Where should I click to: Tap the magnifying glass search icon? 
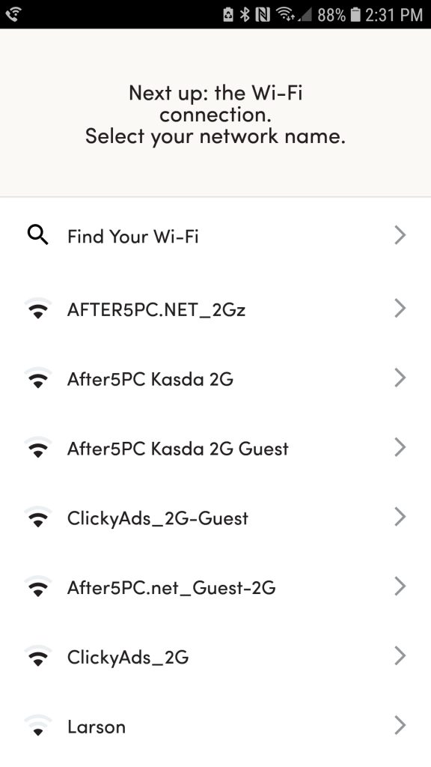click(37, 235)
